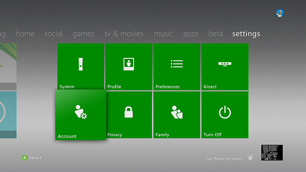Image resolution: width=306 pixels, height=172 pixels.
Task: Click the Kinect hand wave icon
Action: (250, 157)
